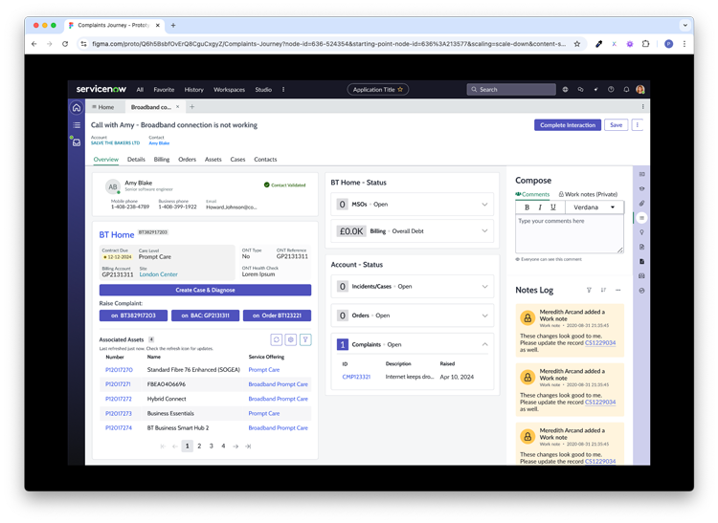Add a new workspace tab

pos(191,107)
